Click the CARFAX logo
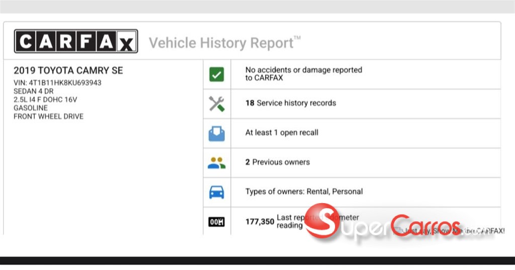515x270 pixels. click(x=75, y=41)
